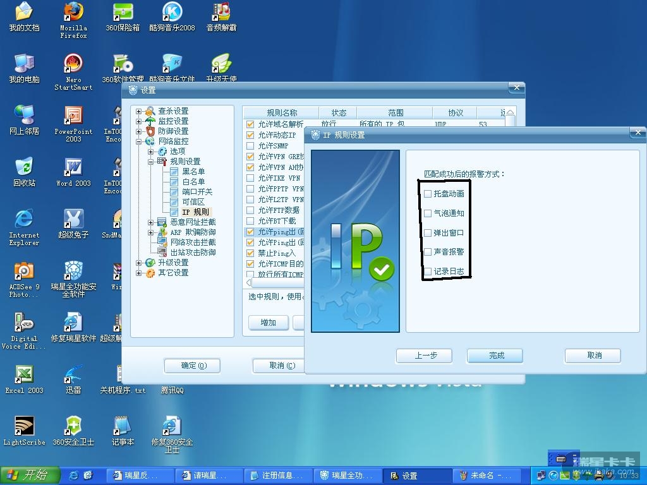The width and height of the screenshot is (647, 485).
Task: Click the 上一步 button
Action: tap(425, 356)
